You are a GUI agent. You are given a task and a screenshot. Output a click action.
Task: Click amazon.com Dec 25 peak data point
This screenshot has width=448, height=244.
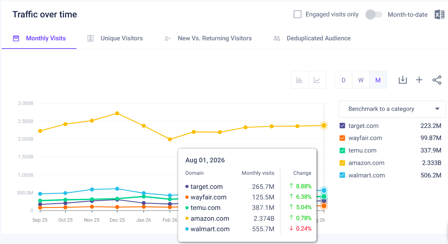117,113
